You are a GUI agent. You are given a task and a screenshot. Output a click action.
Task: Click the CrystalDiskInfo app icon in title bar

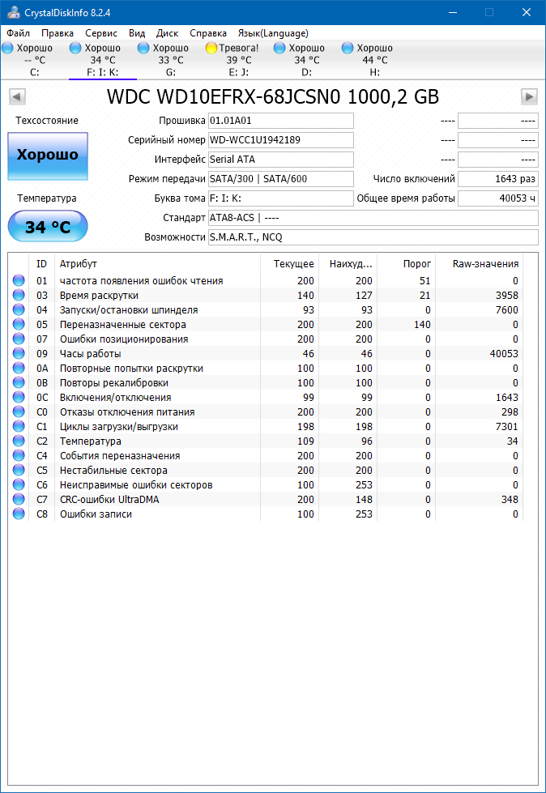[12, 12]
